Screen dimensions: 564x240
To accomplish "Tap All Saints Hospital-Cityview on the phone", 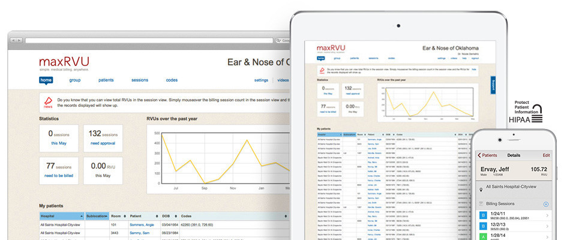I will 510,187.
